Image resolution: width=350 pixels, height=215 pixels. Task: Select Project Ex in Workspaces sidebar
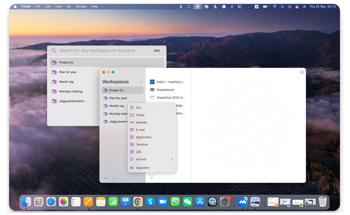[x=122, y=90]
